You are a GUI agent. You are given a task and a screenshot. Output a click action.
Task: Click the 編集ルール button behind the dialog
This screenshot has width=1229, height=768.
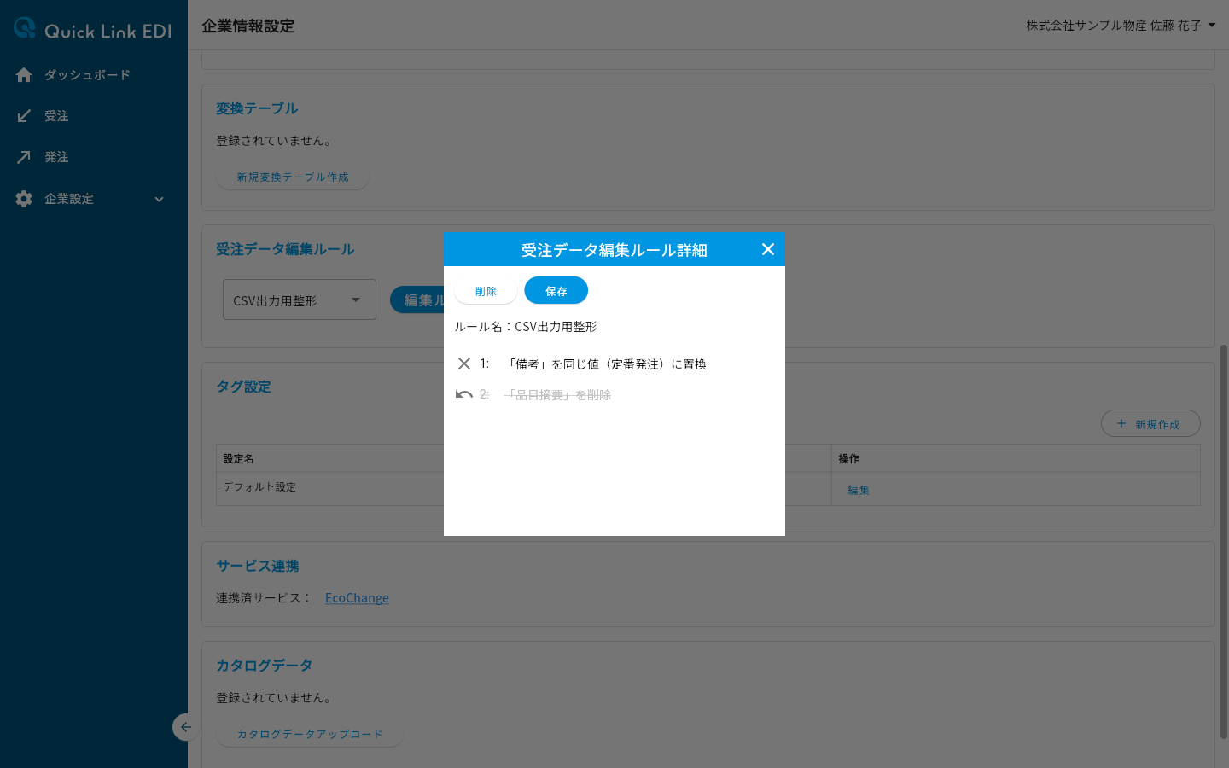coord(417,300)
